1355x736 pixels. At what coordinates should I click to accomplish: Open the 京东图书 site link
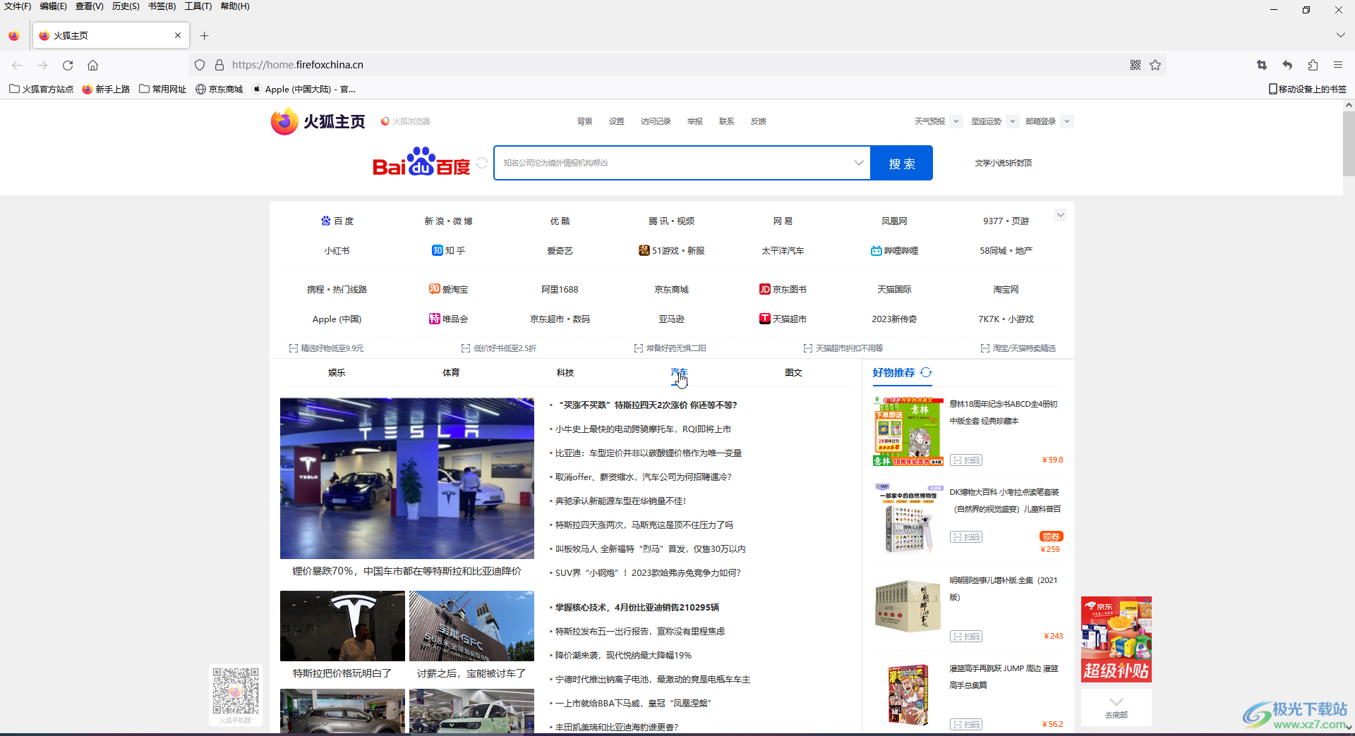coord(783,289)
